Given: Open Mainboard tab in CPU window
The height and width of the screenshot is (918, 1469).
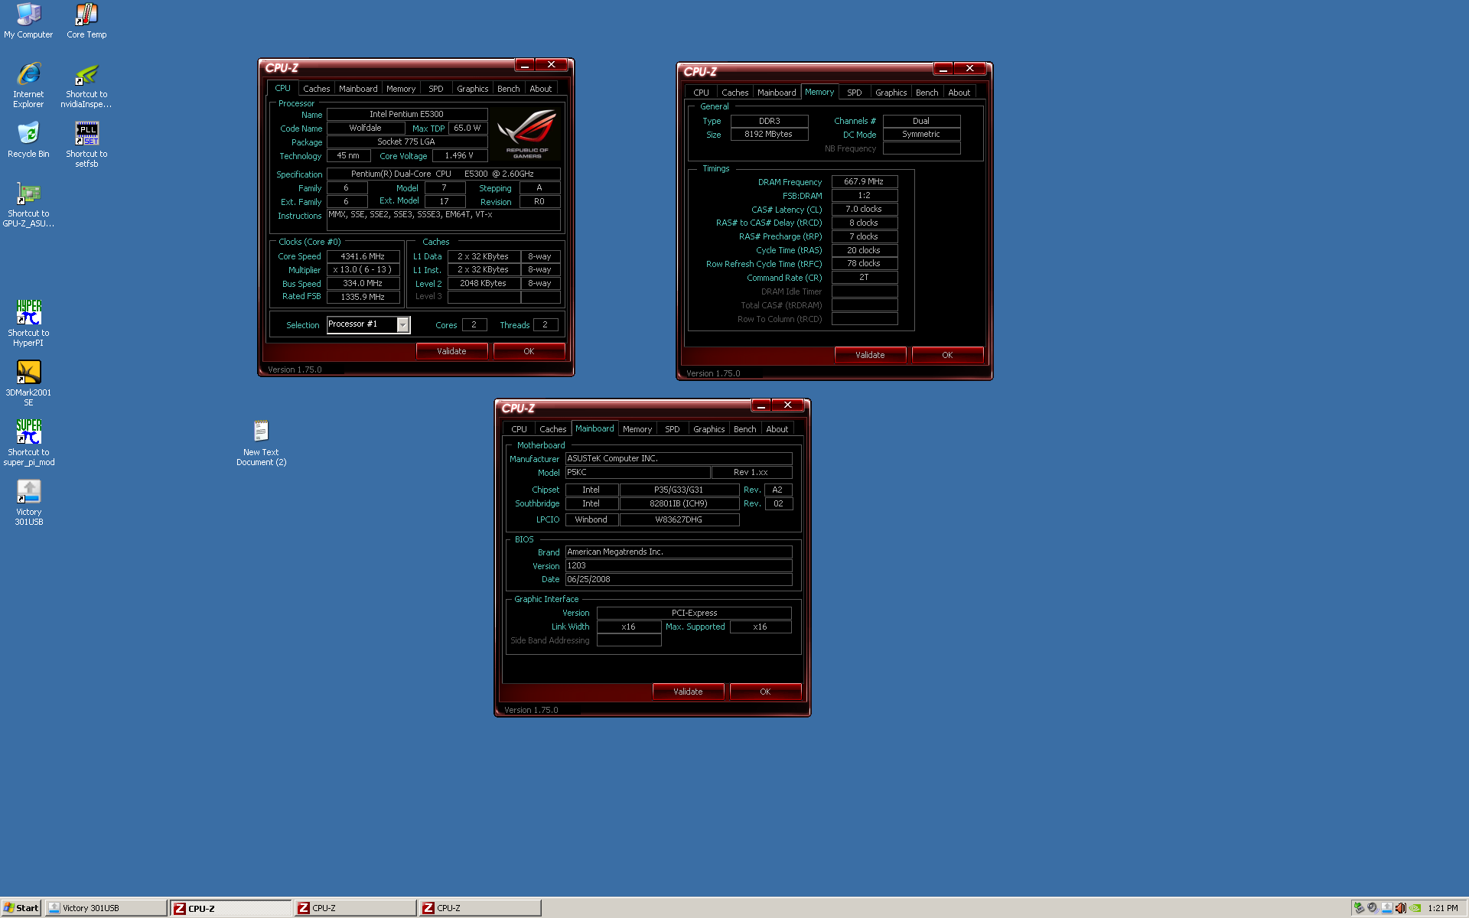Looking at the screenshot, I should (358, 89).
